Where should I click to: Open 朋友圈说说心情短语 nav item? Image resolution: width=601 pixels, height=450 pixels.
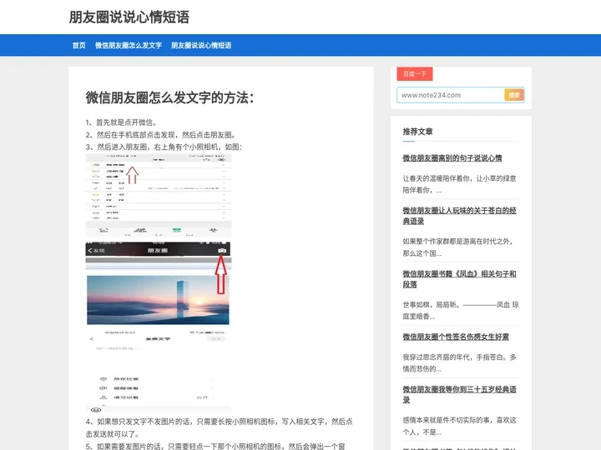[x=201, y=45]
